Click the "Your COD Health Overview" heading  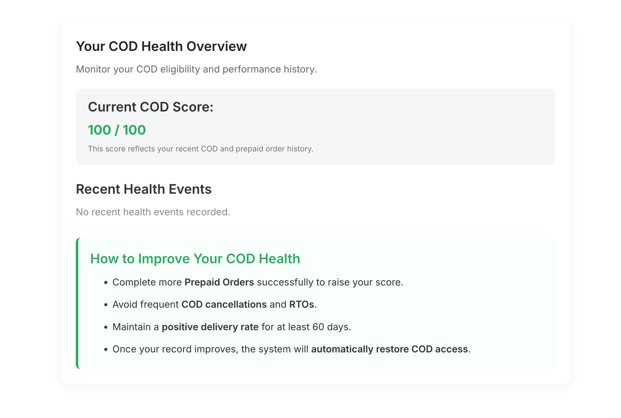(x=161, y=46)
